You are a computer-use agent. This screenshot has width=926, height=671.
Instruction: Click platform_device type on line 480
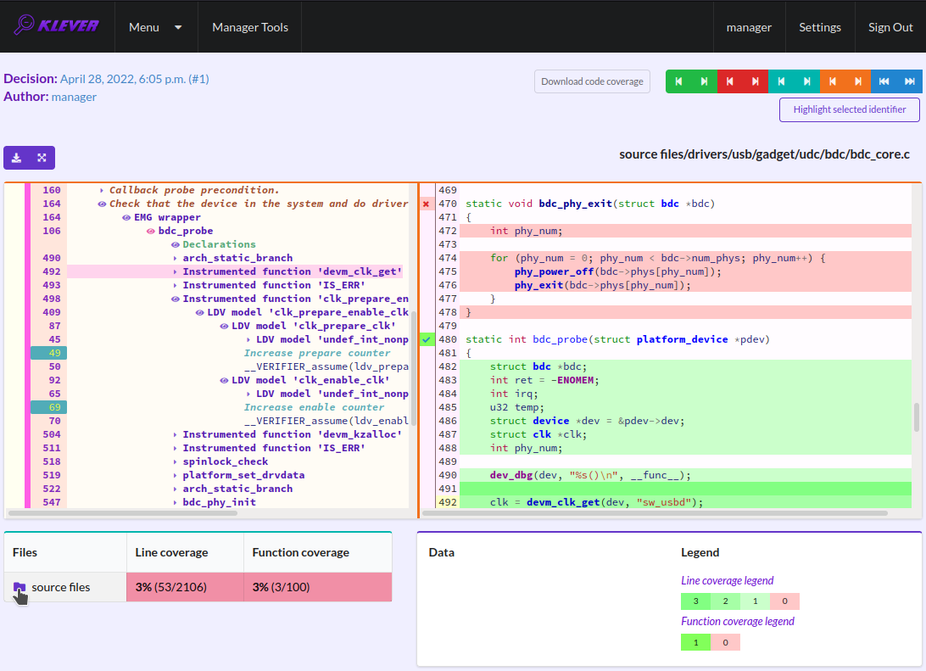(x=682, y=339)
